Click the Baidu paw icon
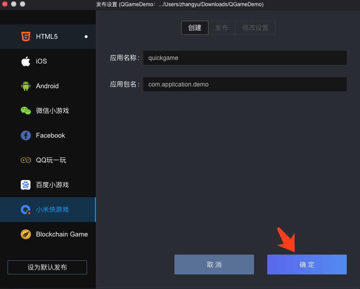The image size is (360, 289). pos(26,185)
